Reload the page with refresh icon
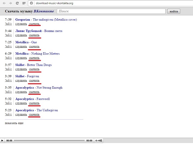This screenshot has width=193, height=150. point(17,3)
